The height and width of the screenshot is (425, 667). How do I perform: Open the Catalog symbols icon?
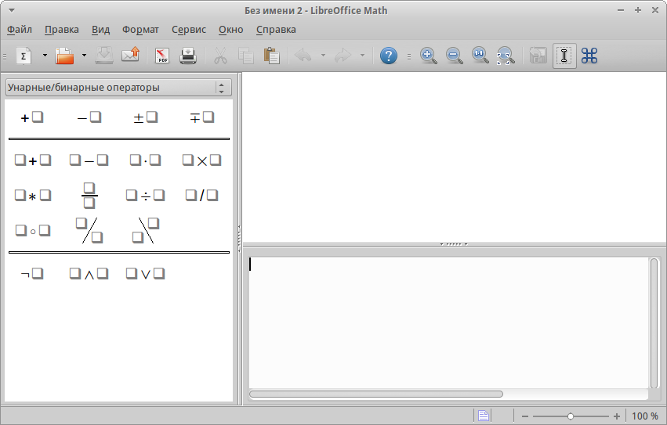coord(589,56)
